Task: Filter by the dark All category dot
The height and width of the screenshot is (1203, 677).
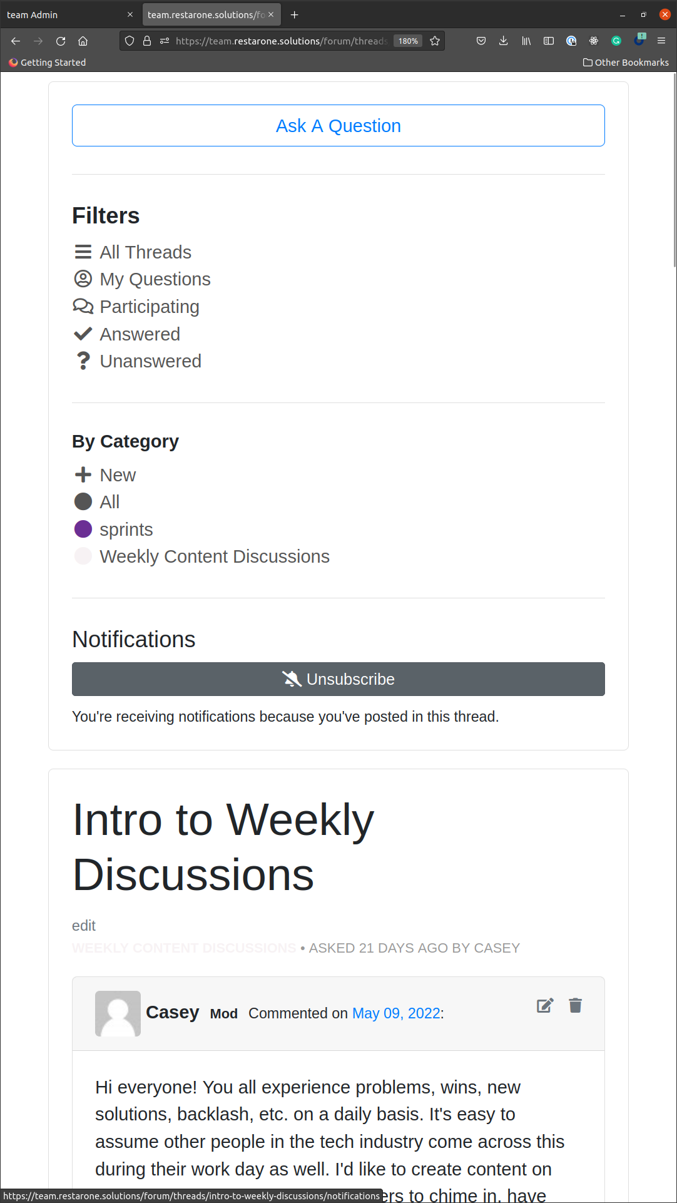Action: point(83,502)
